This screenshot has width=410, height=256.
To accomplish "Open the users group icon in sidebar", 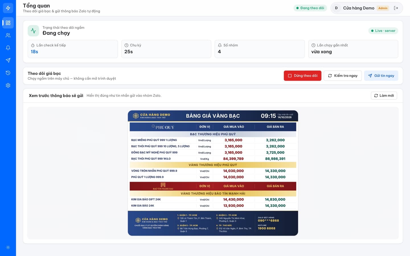I will point(8,35).
